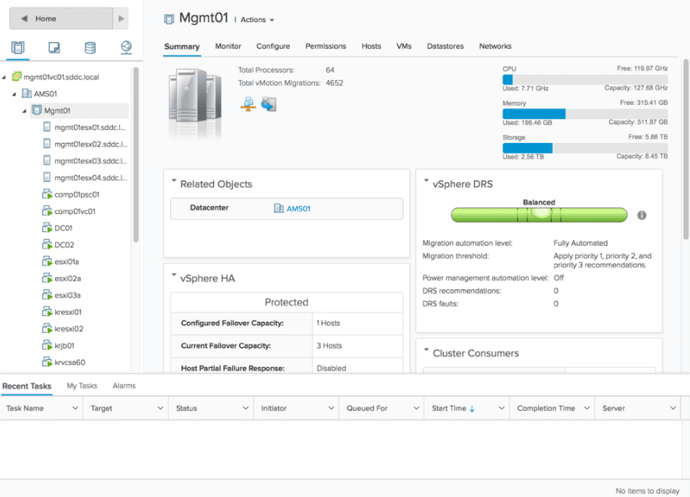Open the VMs and Templates inventory icon
690x497 pixels.
pyautogui.click(x=55, y=47)
